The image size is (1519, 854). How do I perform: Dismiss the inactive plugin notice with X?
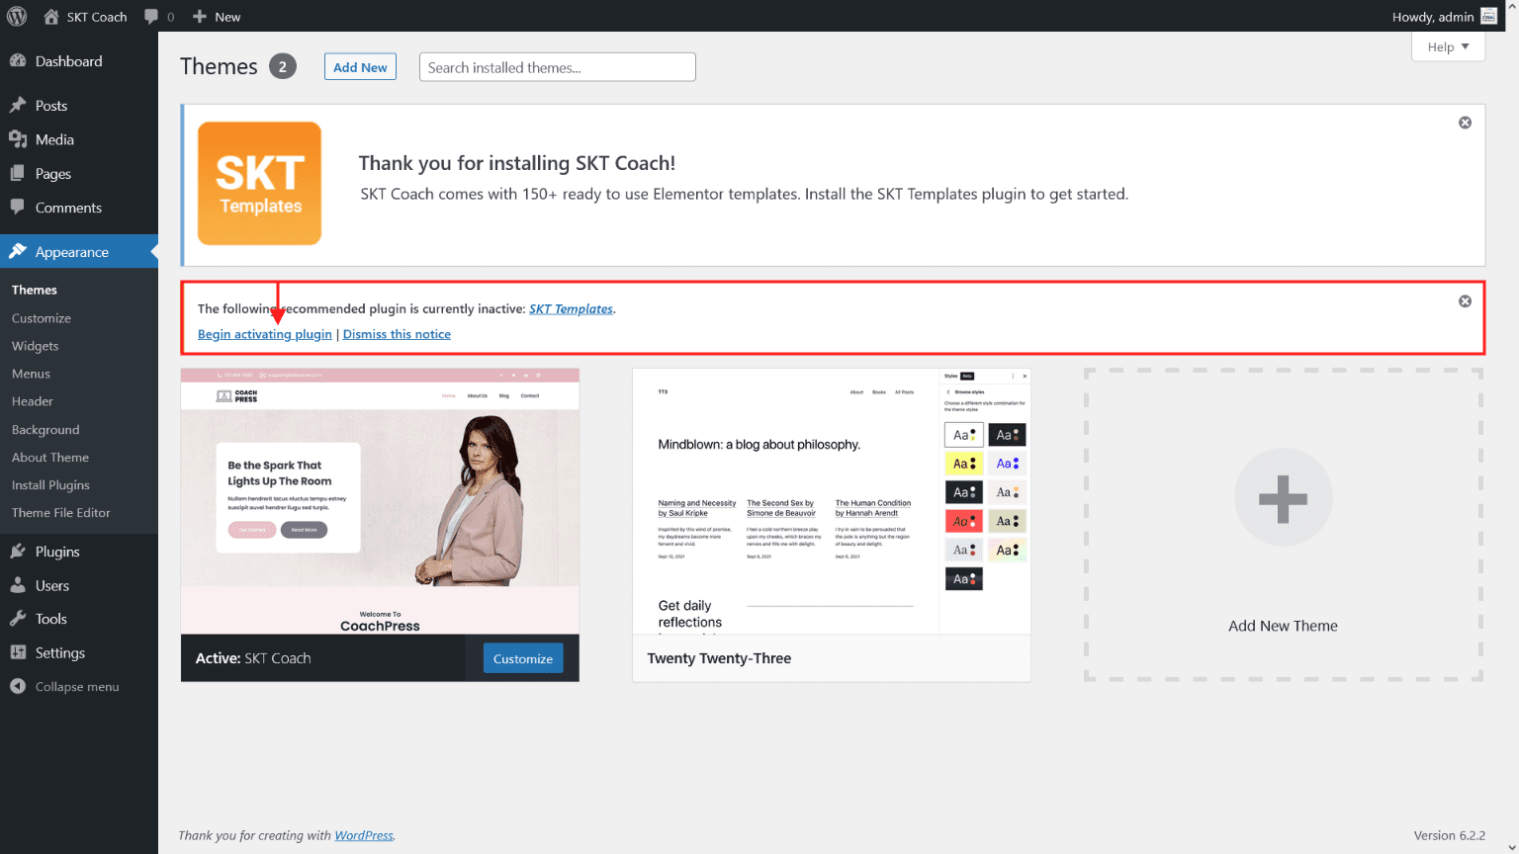pos(1465,301)
